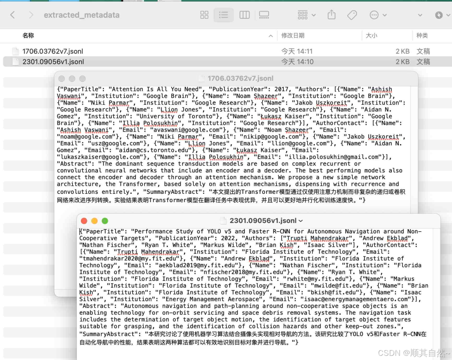
Task: Open title dropdown chevron of 2301.09056v1.jsonl
Action: pos(300,221)
